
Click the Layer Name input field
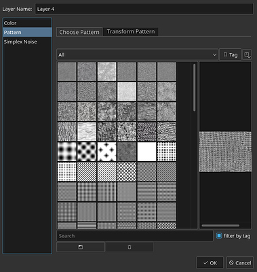coord(144,9)
